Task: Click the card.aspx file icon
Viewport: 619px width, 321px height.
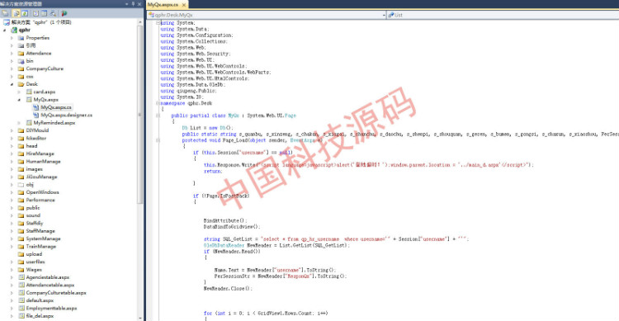Action: pyautogui.click(x=29, y=92)
